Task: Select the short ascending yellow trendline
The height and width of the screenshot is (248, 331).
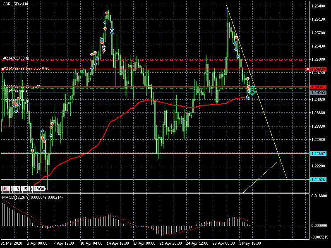Action: pos(261,177)
